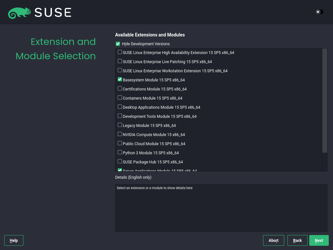Screen dimensions: 333x250
Task: Check SUSE Linux Enterprise Workstation Extension
Action: click(x=120, y=70)
